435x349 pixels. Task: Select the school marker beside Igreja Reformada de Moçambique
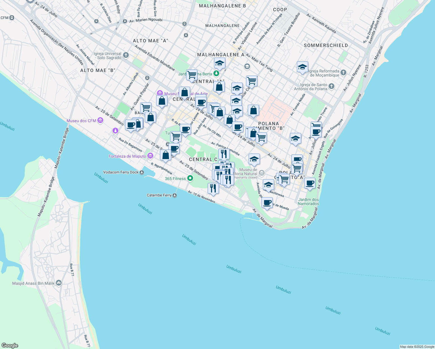302,67
